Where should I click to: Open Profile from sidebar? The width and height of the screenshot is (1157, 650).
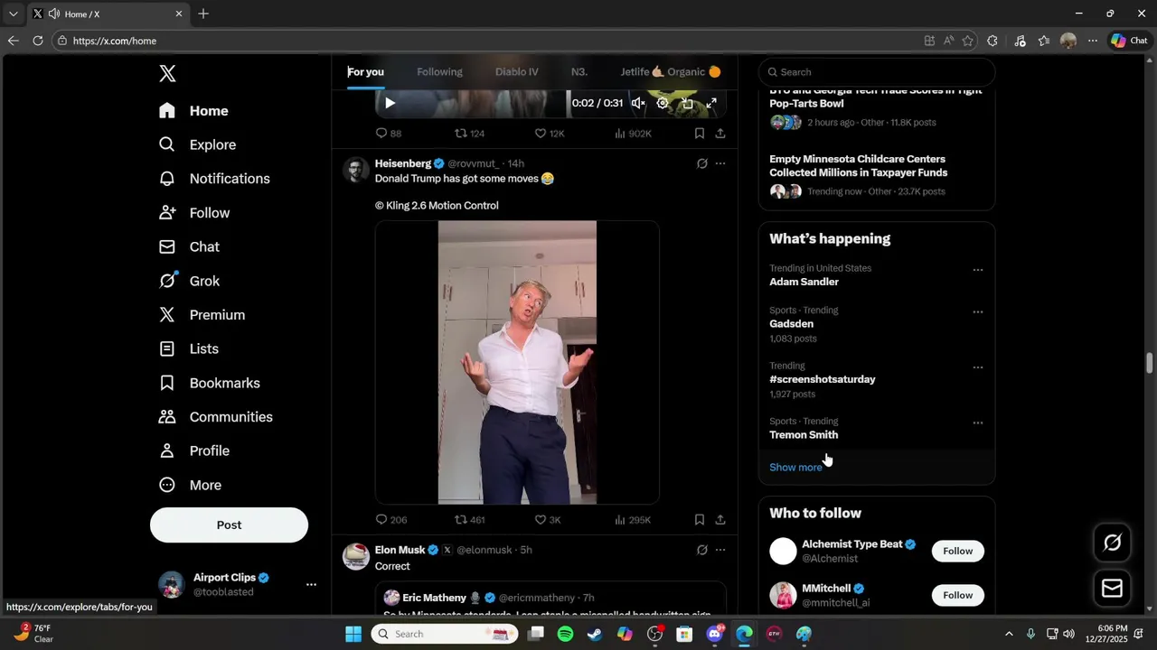coord(193,451)
